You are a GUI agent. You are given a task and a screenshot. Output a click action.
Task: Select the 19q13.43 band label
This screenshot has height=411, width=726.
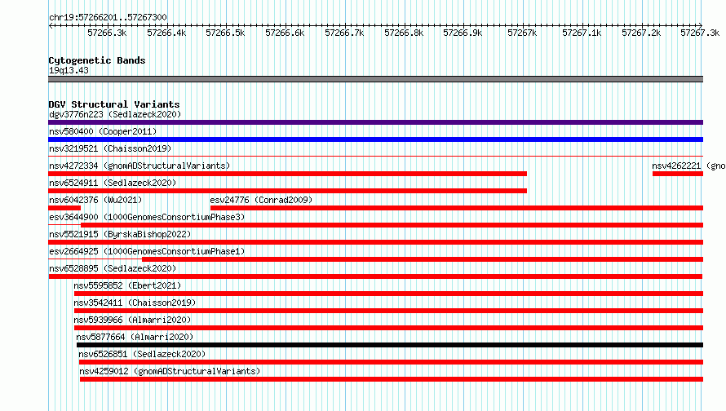pyautogui.click(x=69, y=70)
